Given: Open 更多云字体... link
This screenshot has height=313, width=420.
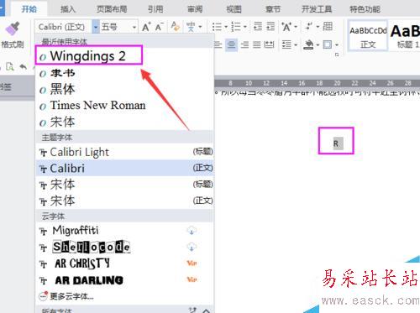Looking at the screenshot, I should (x=71, y=296).
